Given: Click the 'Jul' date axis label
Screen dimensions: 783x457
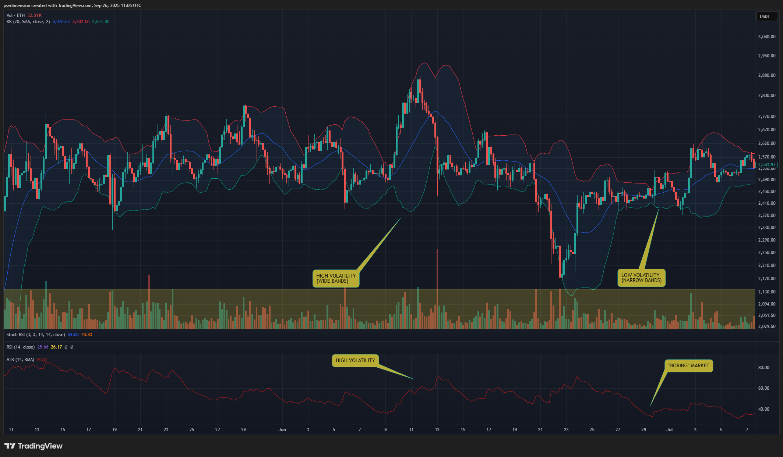Looking at the screenshot, I should point(670,429).
